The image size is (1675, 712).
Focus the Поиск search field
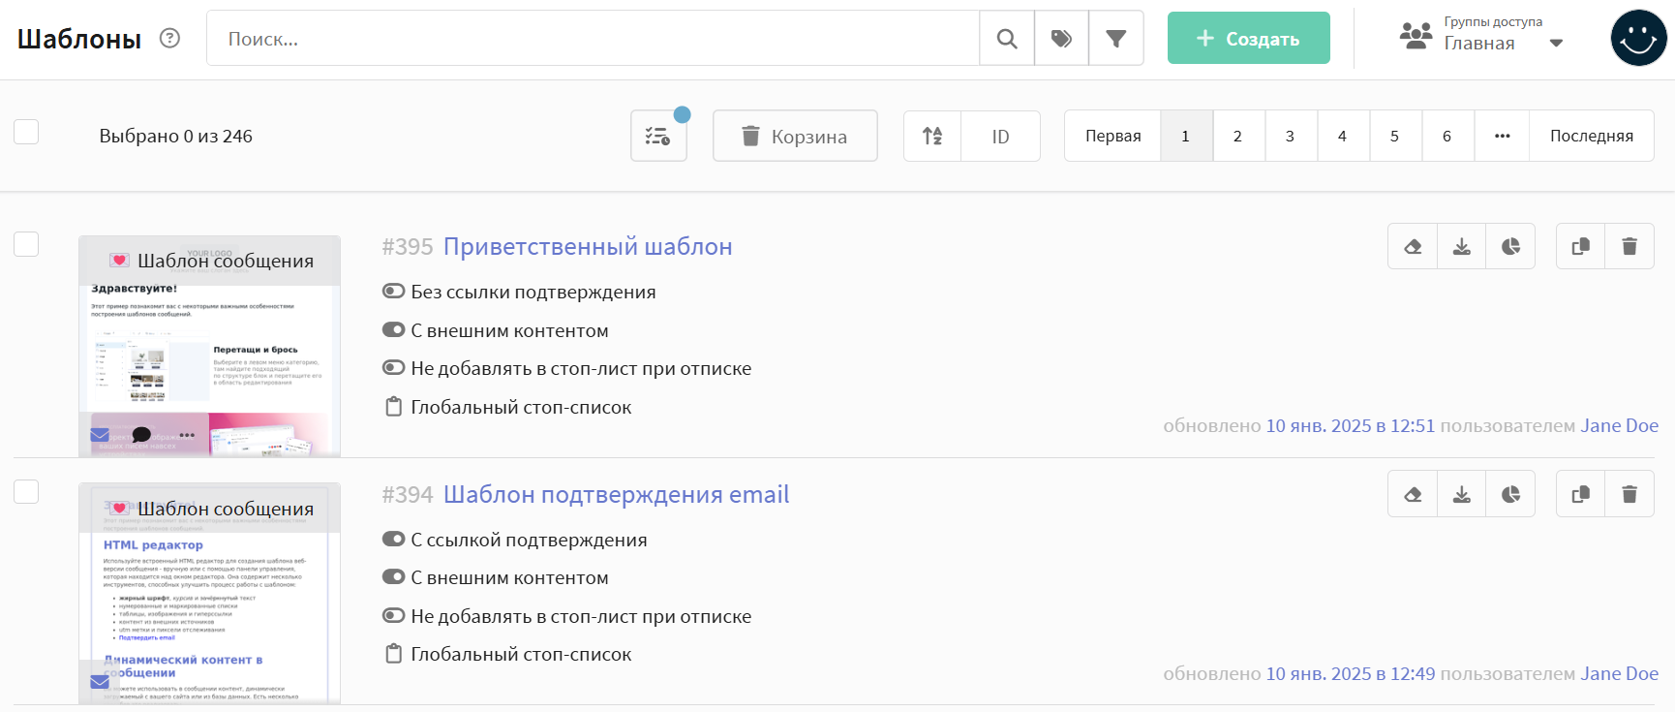593,39
